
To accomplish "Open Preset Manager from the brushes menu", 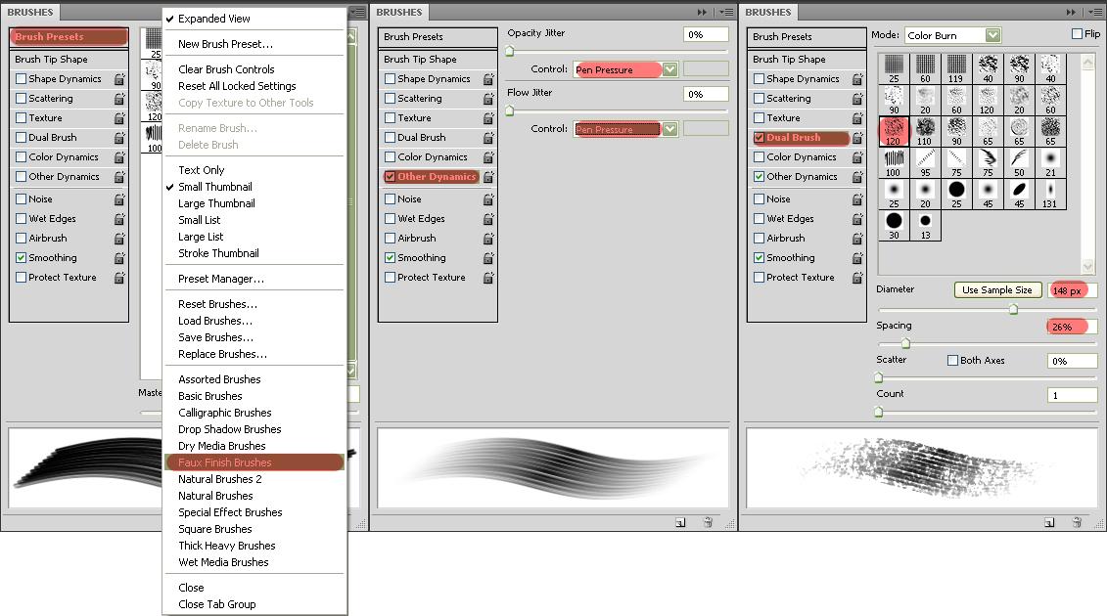I will (x=220, y=279).
